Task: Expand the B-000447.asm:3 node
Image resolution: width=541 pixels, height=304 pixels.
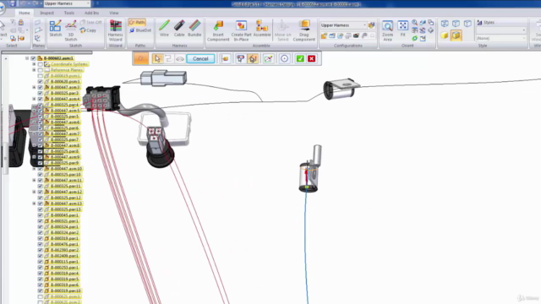Action: pos(34,88)
